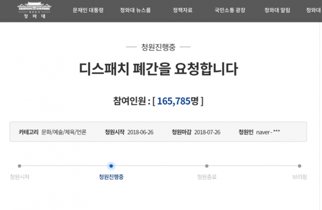Click the category value 문화/예술/체육/언론

click(64, 132)
